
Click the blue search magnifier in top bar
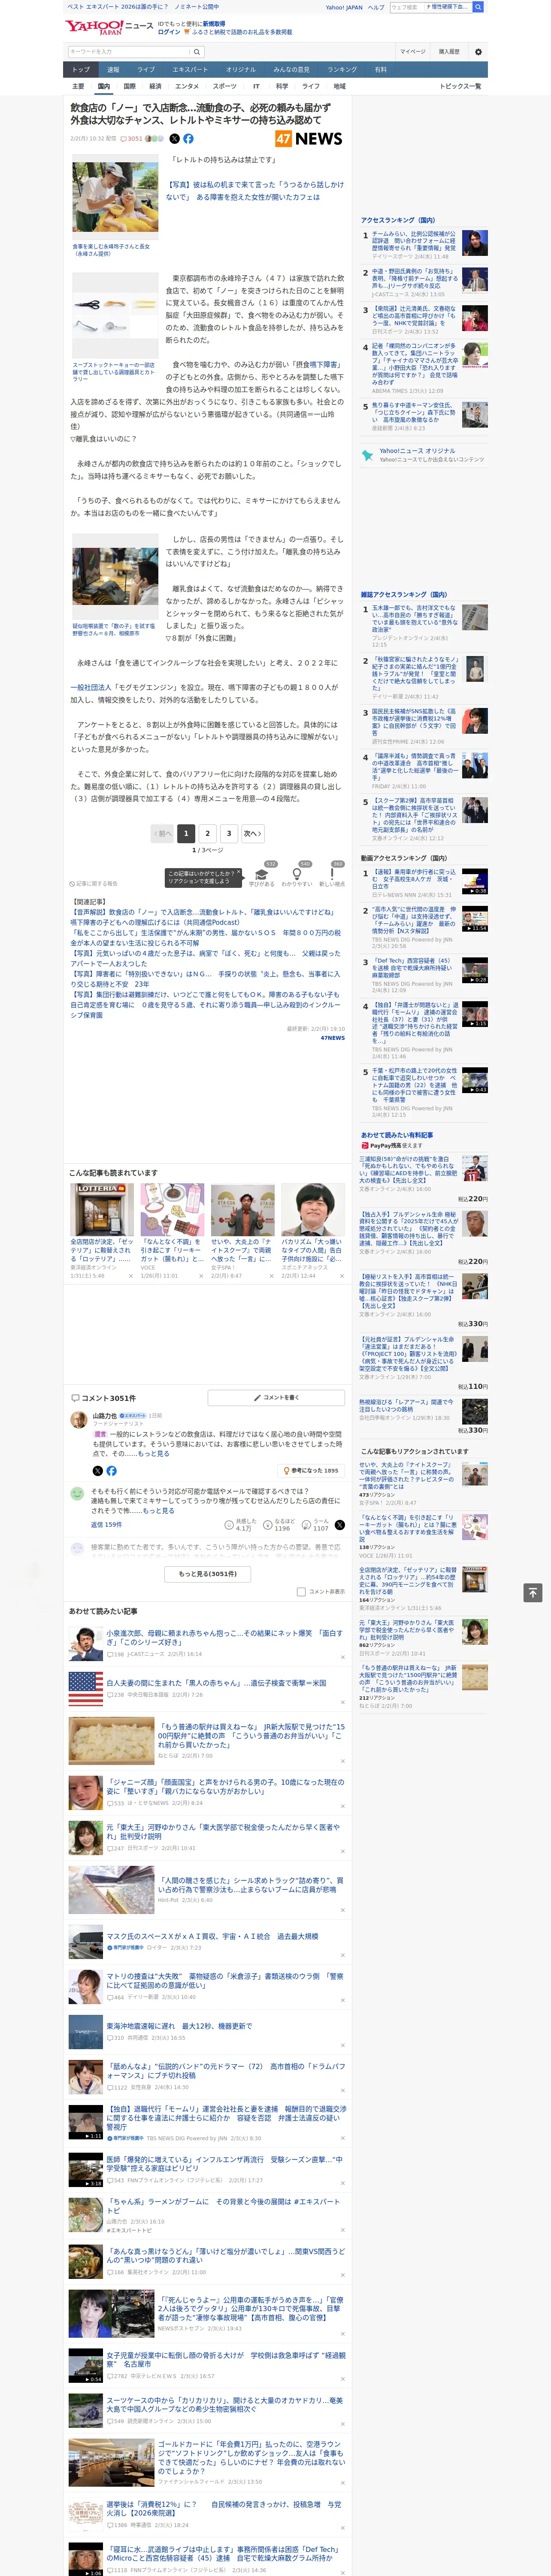pyautogui.click(x=478, y=7)
